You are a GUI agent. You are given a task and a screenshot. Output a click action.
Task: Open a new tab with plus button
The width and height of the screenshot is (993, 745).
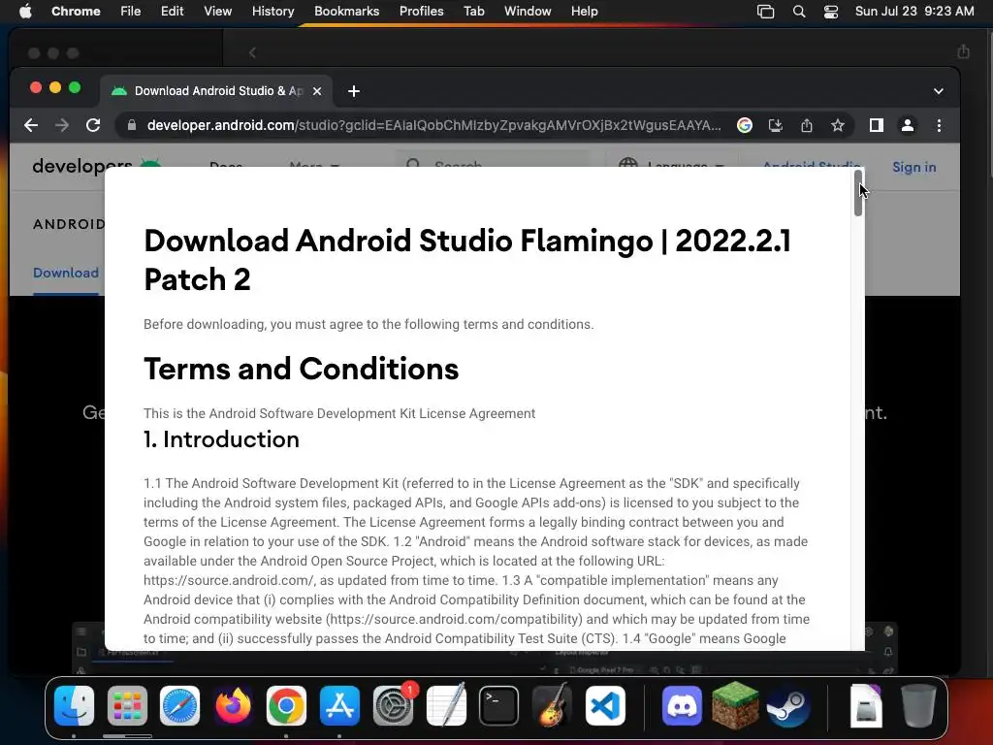pyautogui.click(x=354, y=91)
